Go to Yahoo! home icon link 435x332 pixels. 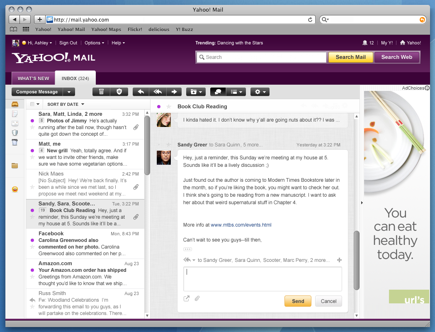[x=410, y=43]
